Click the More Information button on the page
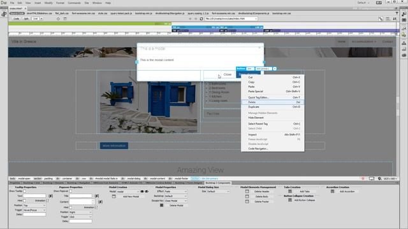 click(x=114, y=146)
